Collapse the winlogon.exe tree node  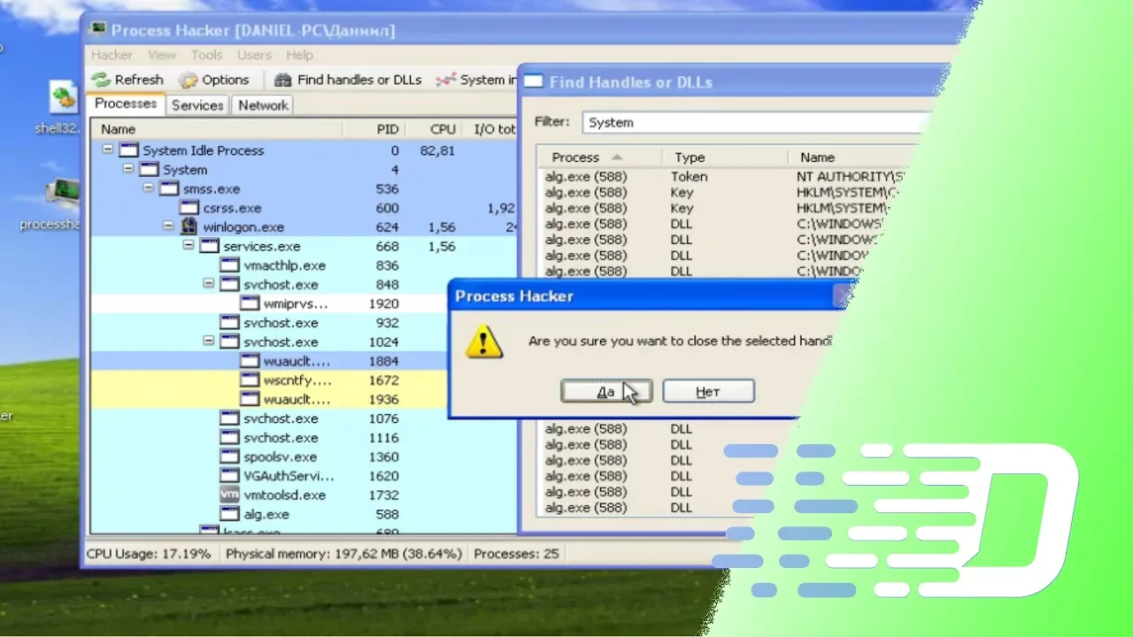[x=169, y=227]
